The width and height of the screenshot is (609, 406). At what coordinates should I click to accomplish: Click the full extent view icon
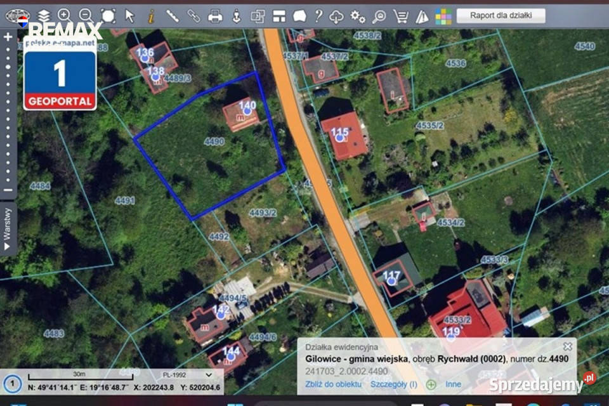click(108, 16)
